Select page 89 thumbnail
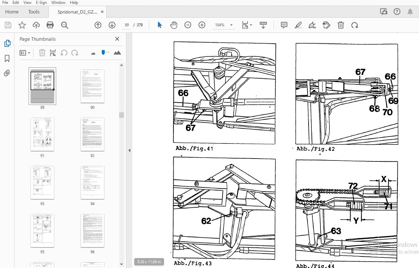Viewport: 419px width, 268px height. click(x=42, y=86)
